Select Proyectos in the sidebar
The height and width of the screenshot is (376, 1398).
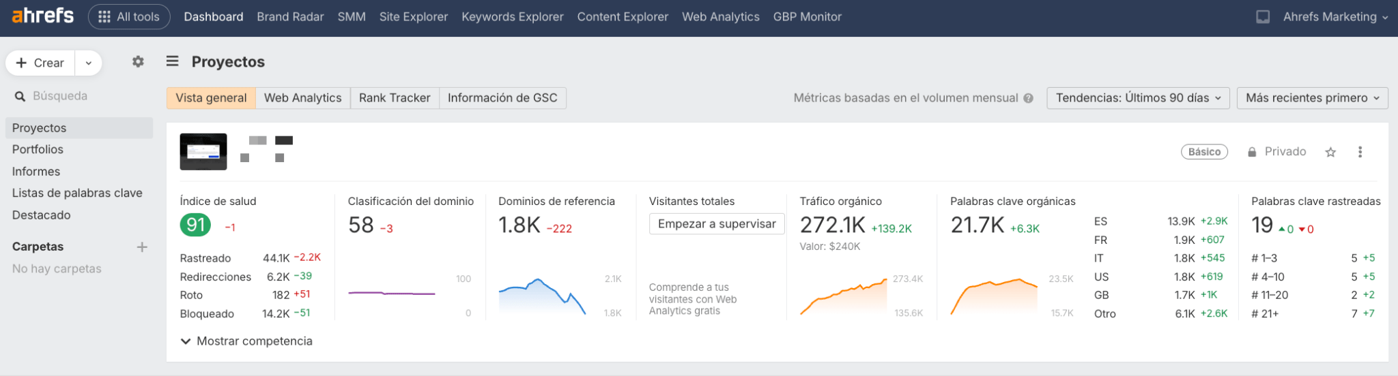pyautogui.click(x=79, y=128)
